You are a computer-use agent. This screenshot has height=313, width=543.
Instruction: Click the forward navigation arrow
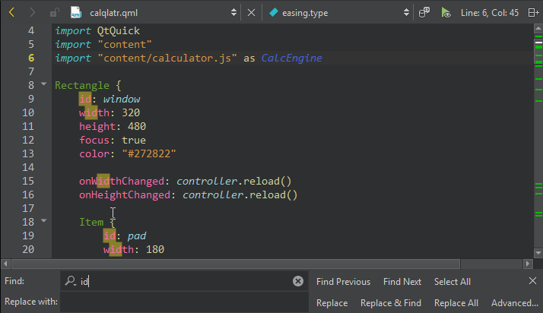click(32, 13)
